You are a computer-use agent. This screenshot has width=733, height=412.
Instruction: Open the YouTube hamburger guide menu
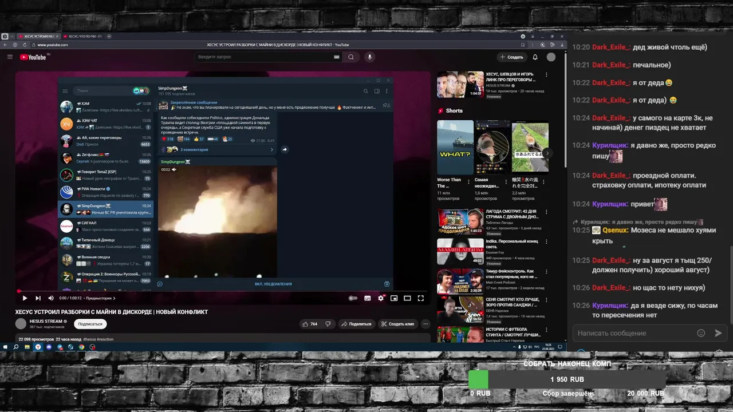click(x=10, y=57)
